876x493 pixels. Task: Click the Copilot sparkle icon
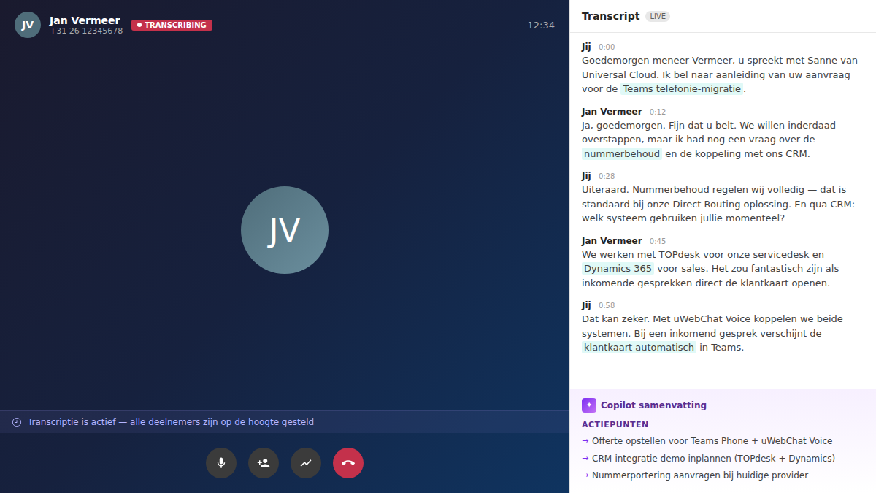[x=588, y=405]
